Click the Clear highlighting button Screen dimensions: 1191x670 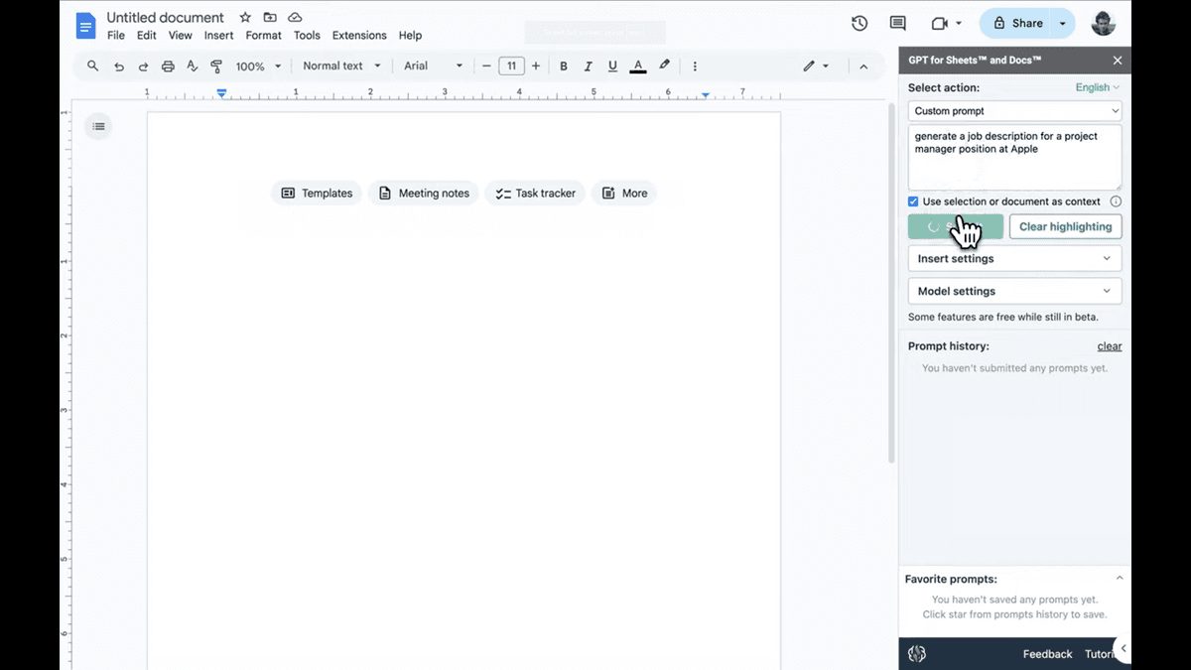click(x=1065, y=226)
